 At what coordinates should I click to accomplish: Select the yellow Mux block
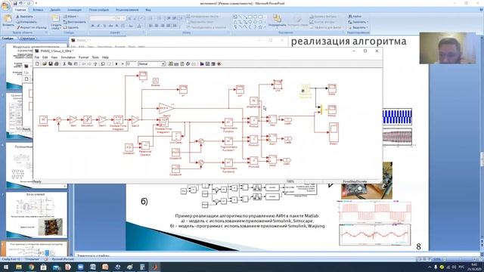[x=321, y=110]
